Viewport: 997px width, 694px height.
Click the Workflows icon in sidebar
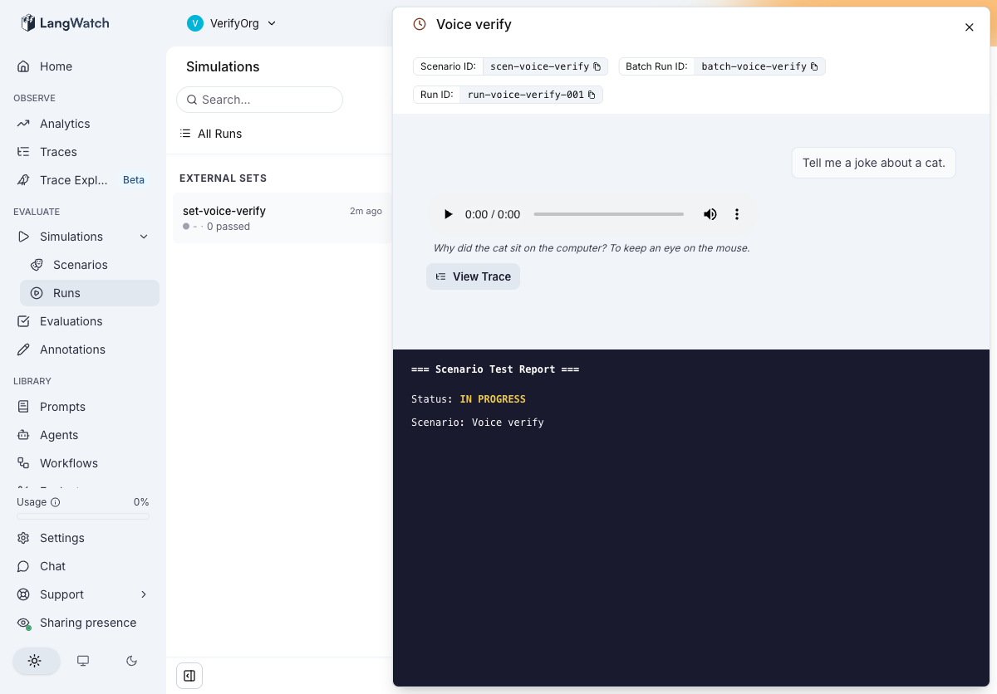tap(23, 463)
